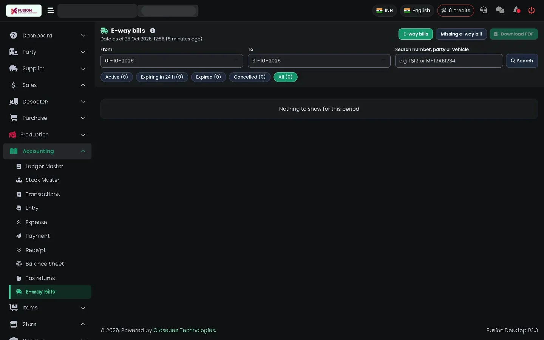Select the All (0) filter
Viewport: 544px width, 340px height.
286,77
